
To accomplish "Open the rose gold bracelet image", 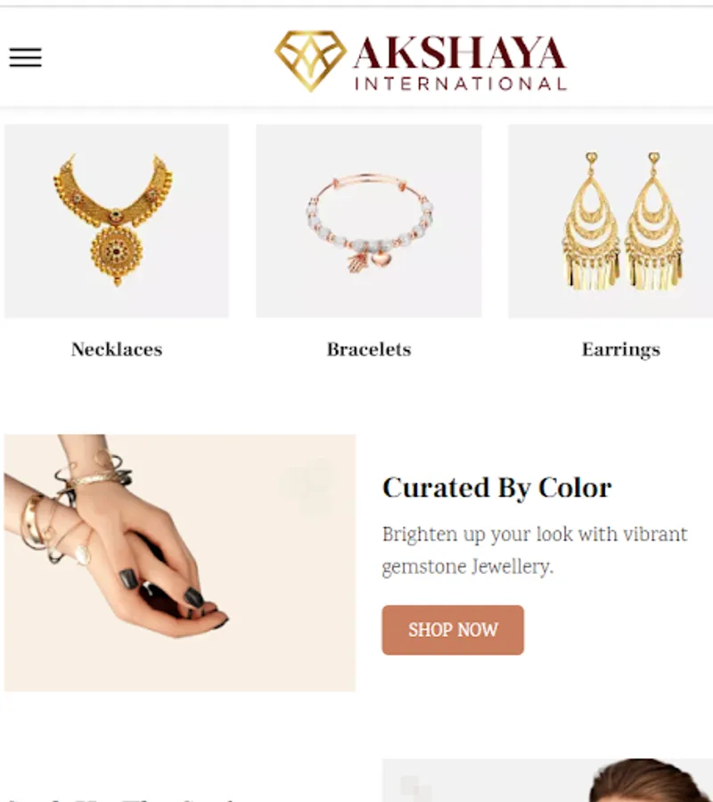I will [369, 221].
